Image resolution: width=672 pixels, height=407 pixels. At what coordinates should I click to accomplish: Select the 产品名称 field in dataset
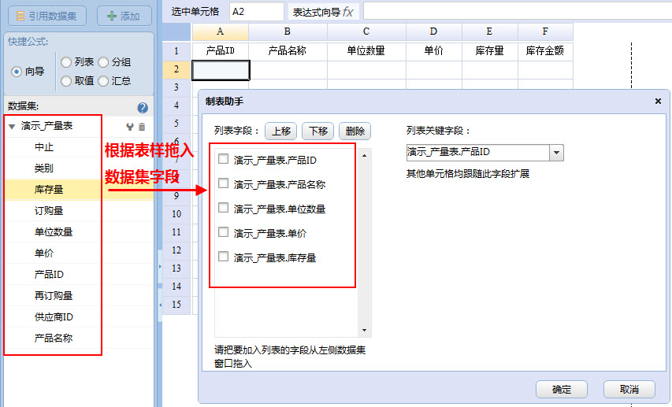click(x=53, y=338)
